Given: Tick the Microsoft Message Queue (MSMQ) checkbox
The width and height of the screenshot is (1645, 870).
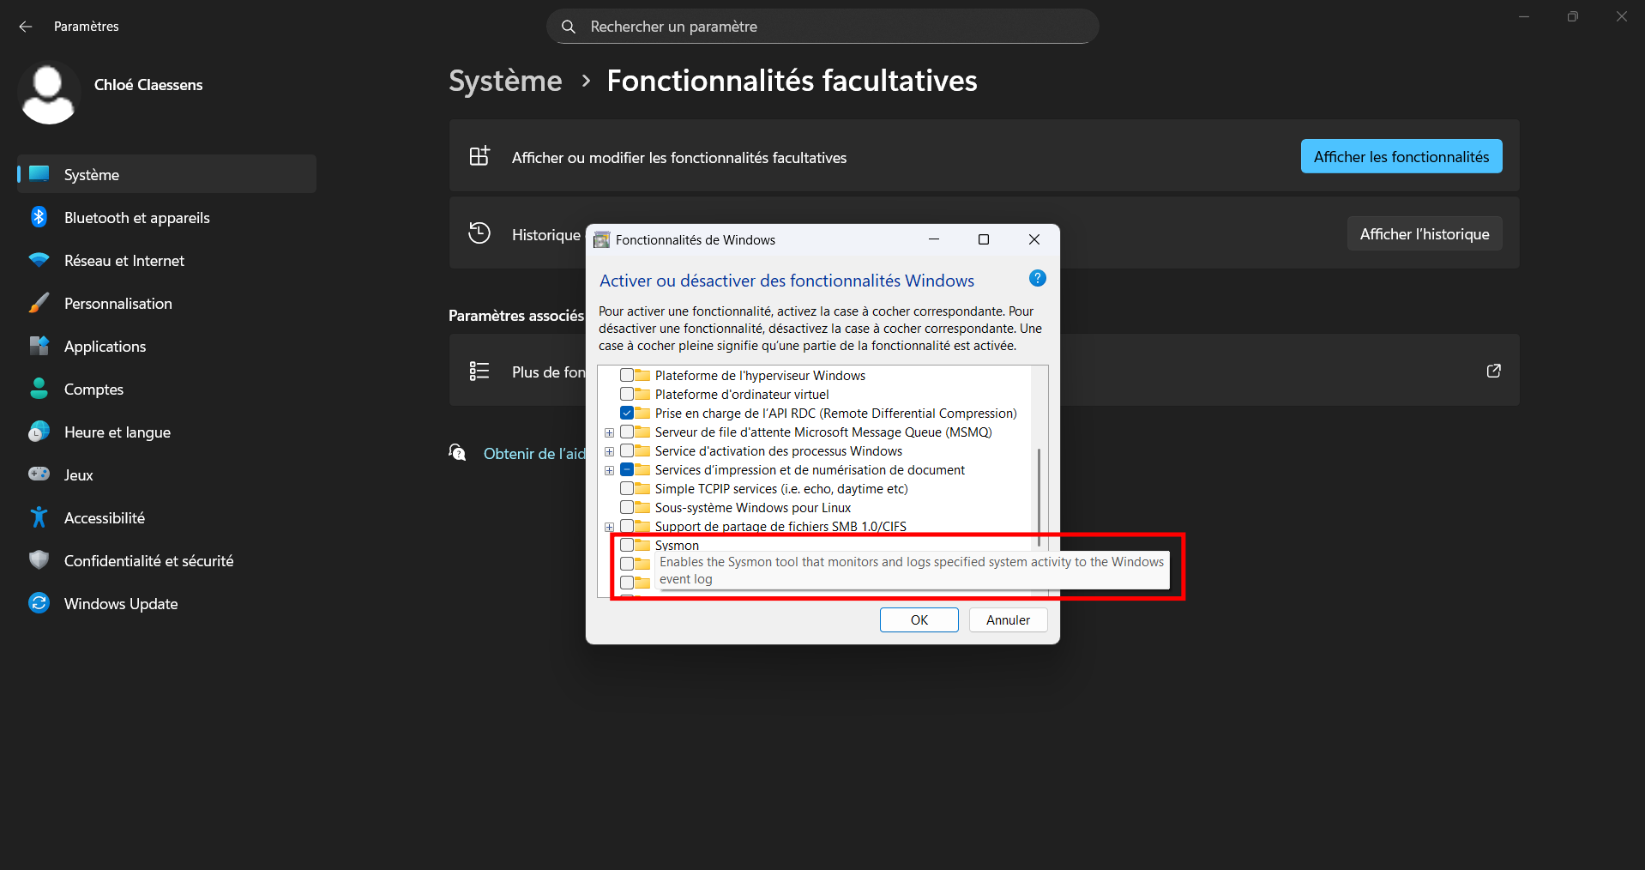Looking at the screenshot, I should coord(627,432).
